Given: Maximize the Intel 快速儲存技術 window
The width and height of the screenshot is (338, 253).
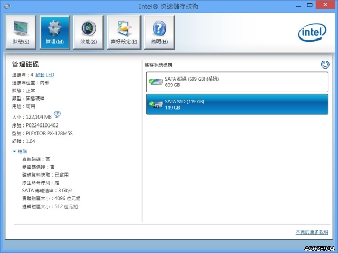Looking at the screenshot, I should click(310, 5).
